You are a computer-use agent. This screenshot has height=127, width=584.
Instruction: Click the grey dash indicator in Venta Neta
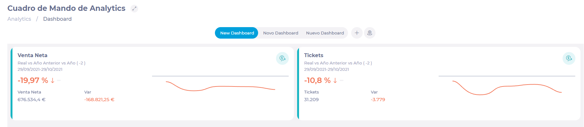click(59, 80)
